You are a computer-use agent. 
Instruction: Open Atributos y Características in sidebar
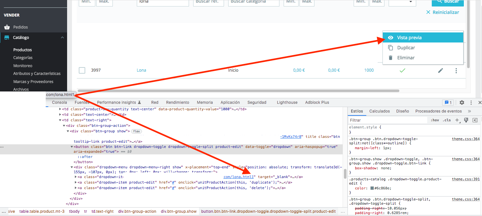(x=37, y=74)
